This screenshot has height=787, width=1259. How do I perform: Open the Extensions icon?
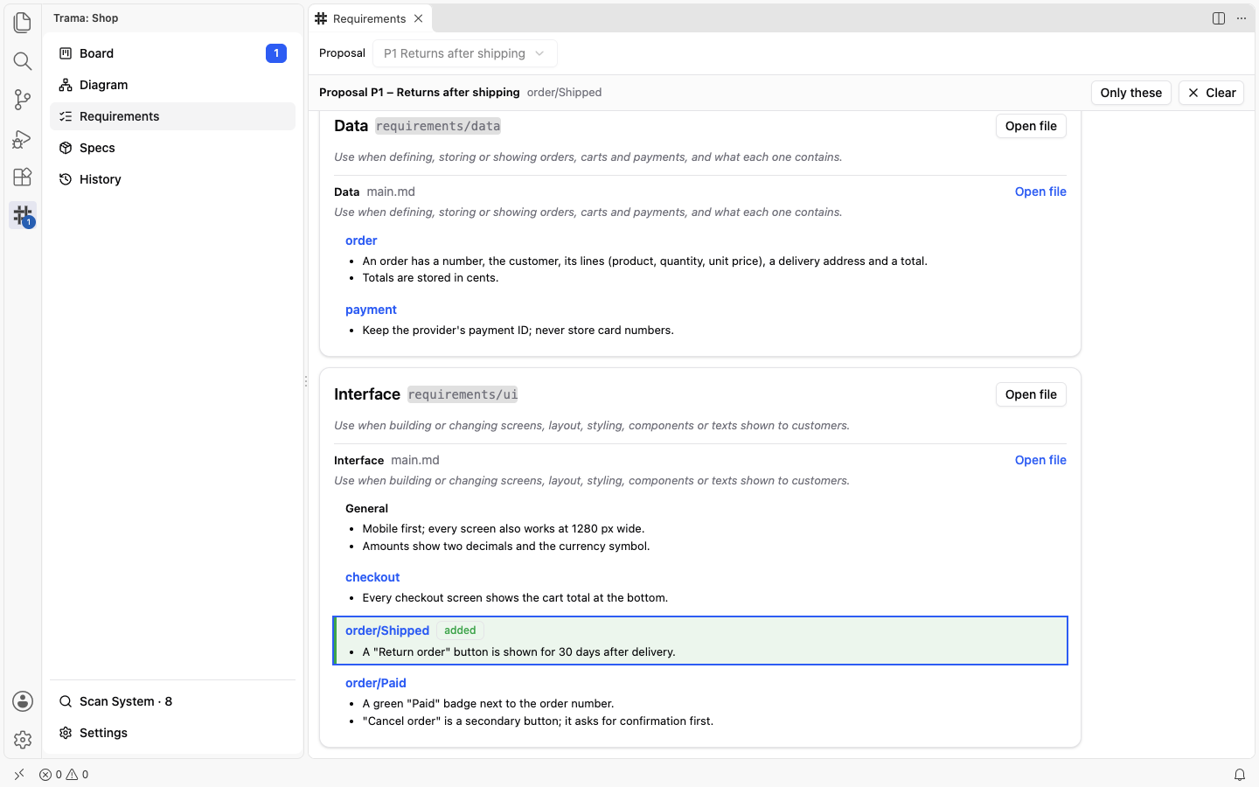click(x=23, y=177)
